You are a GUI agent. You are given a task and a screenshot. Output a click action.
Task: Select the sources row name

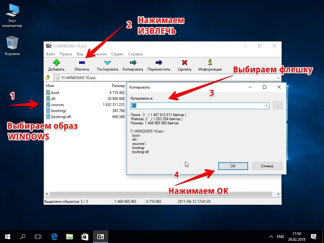[x=58, y=104]
